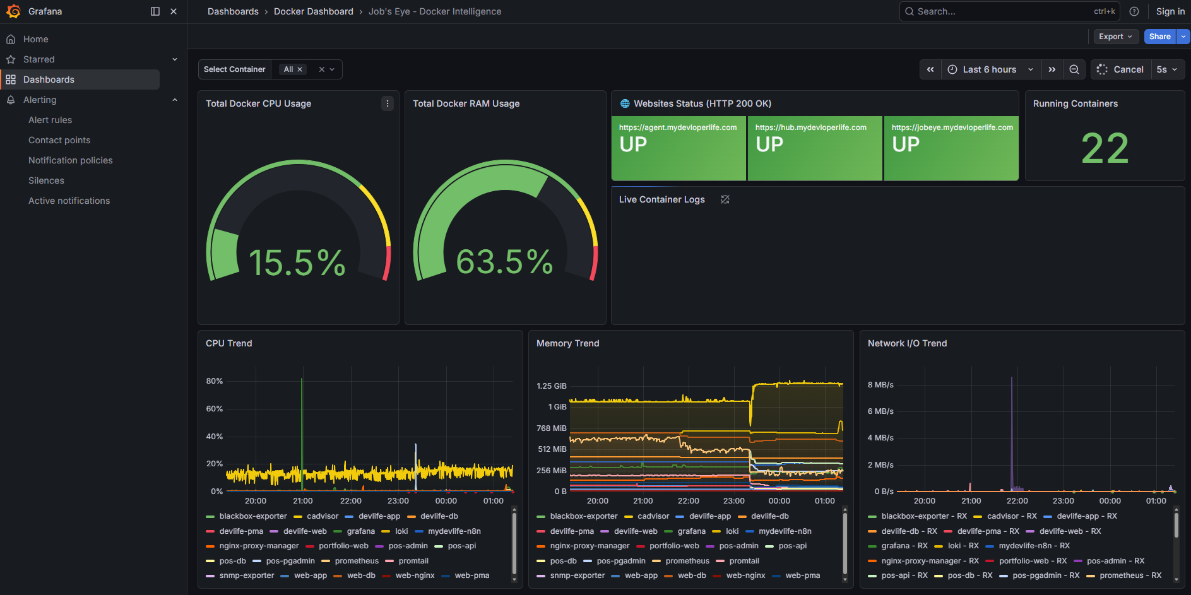Go to Dashboards breadcrumb
This screenshot has height=595, width=1191.
point(233,11)
